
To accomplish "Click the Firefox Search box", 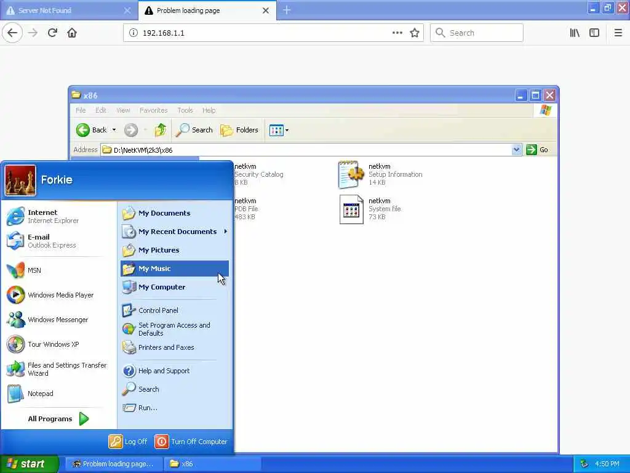I will tap(477, 33).
